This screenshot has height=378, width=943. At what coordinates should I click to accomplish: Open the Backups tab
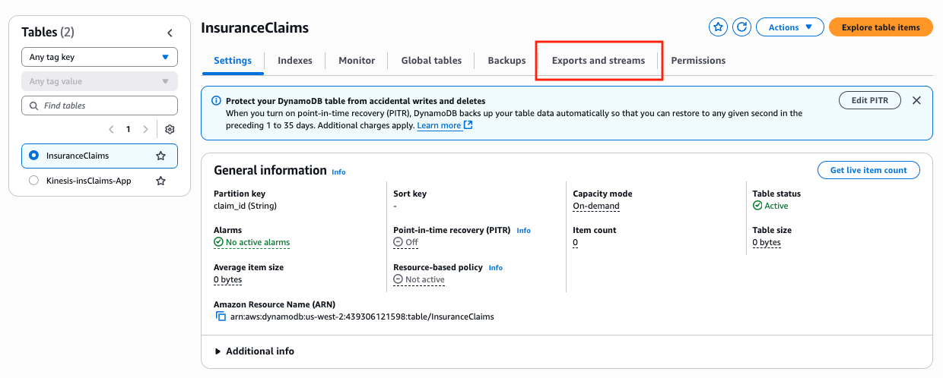(506, 61)
